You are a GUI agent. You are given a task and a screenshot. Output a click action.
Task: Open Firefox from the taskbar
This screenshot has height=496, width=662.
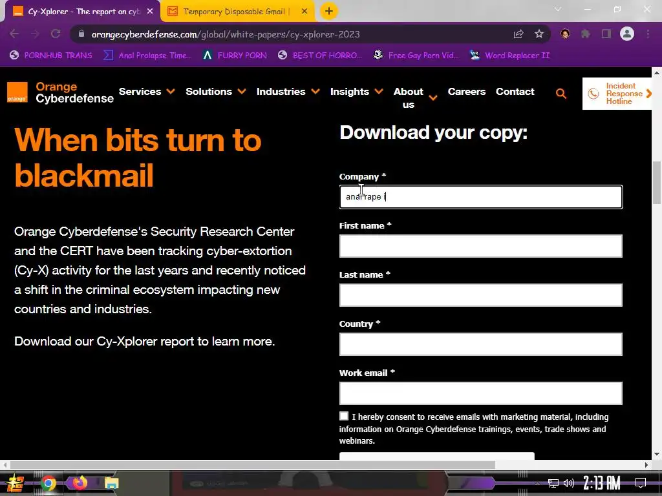point(80,483)
